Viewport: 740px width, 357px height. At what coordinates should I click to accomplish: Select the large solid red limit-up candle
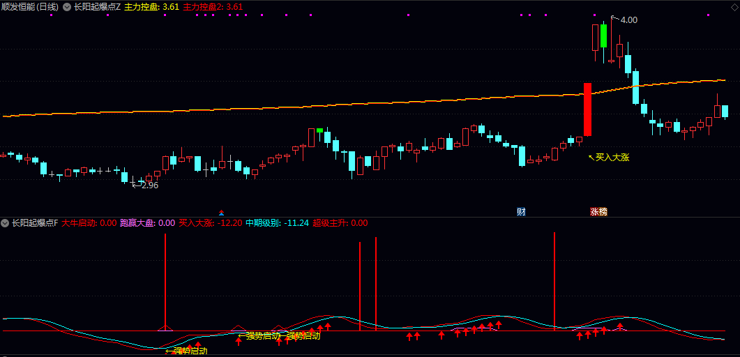[x=587, y=109]
